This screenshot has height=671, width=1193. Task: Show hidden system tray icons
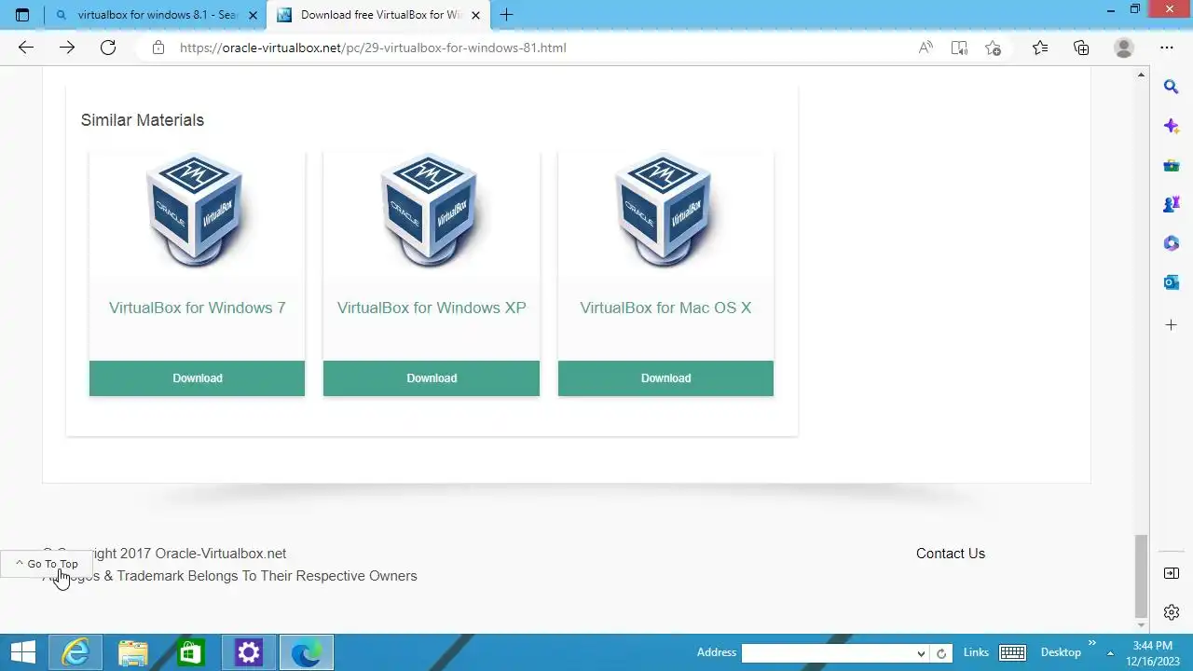coord(1110,653)
